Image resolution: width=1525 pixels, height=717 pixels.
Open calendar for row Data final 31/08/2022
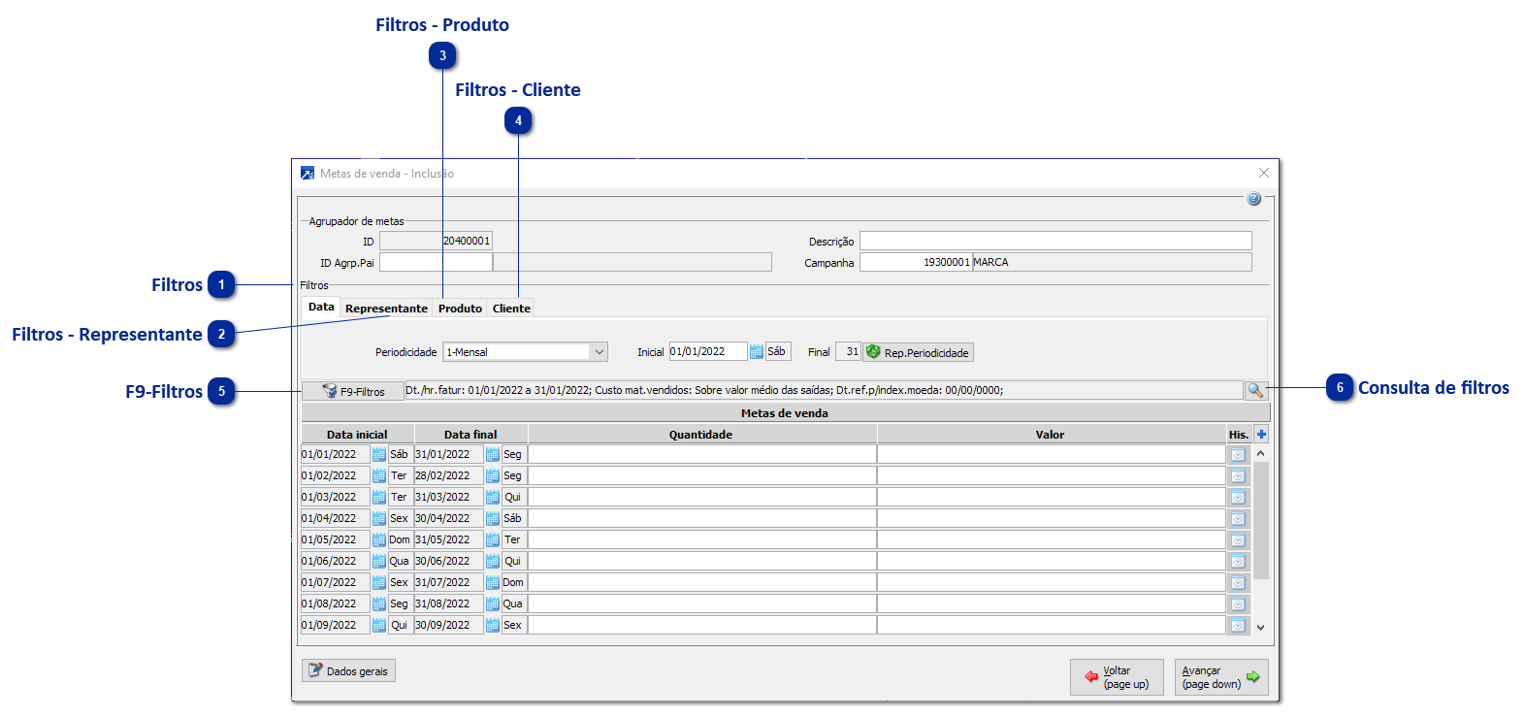[x=493, y=603]
